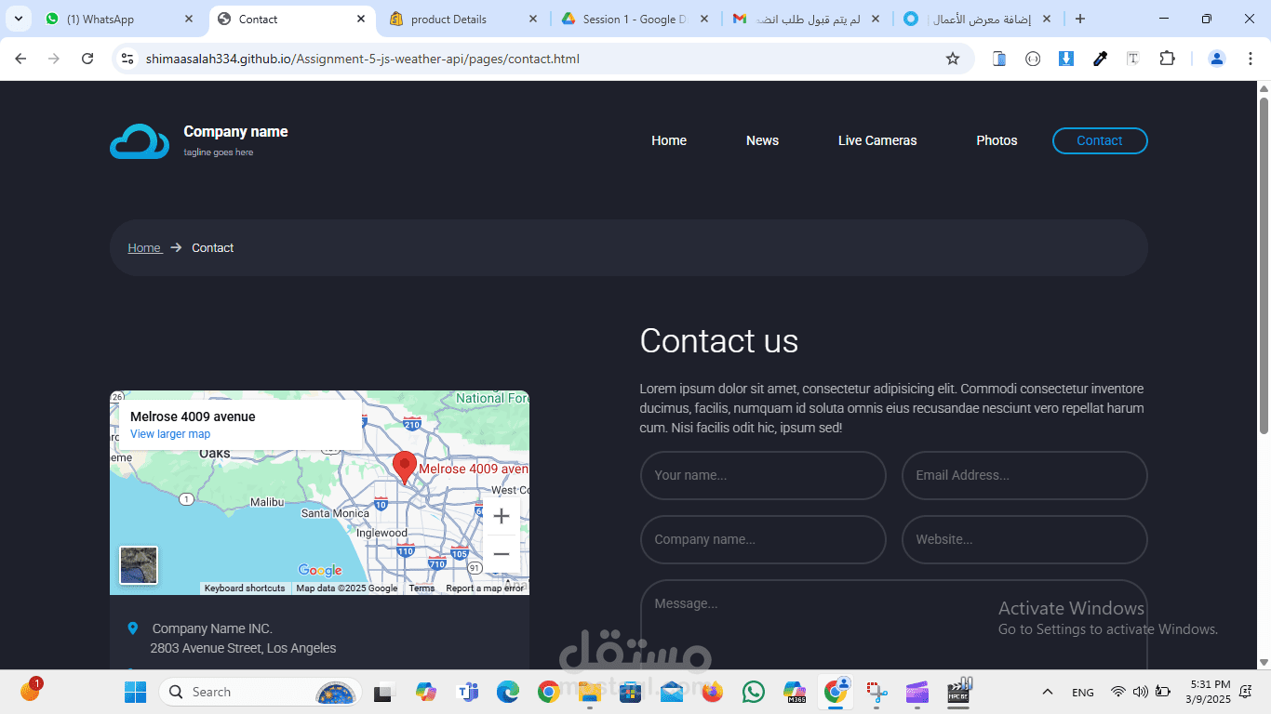1271x714 pixels.
Task: Zoom in on the map with plus
Action: (502, 516)
